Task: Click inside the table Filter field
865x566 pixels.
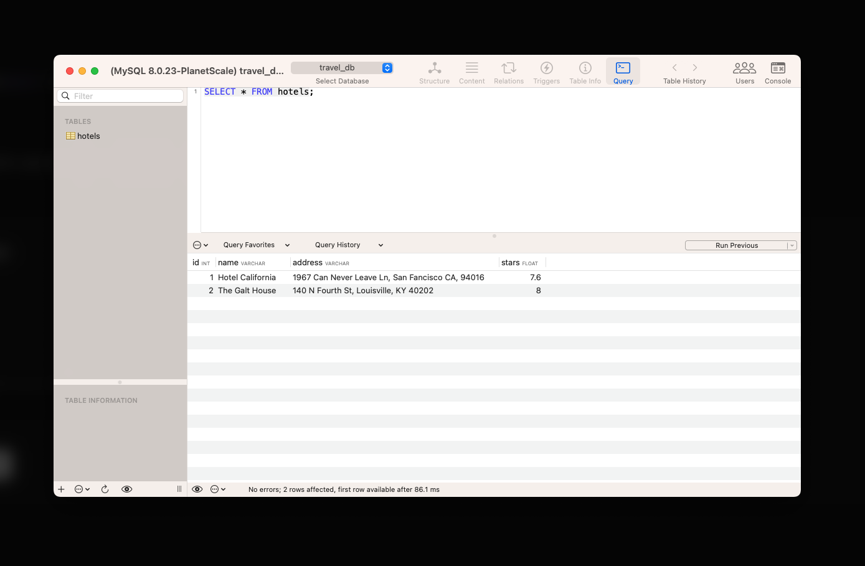Action: click(x=120, y=96)
